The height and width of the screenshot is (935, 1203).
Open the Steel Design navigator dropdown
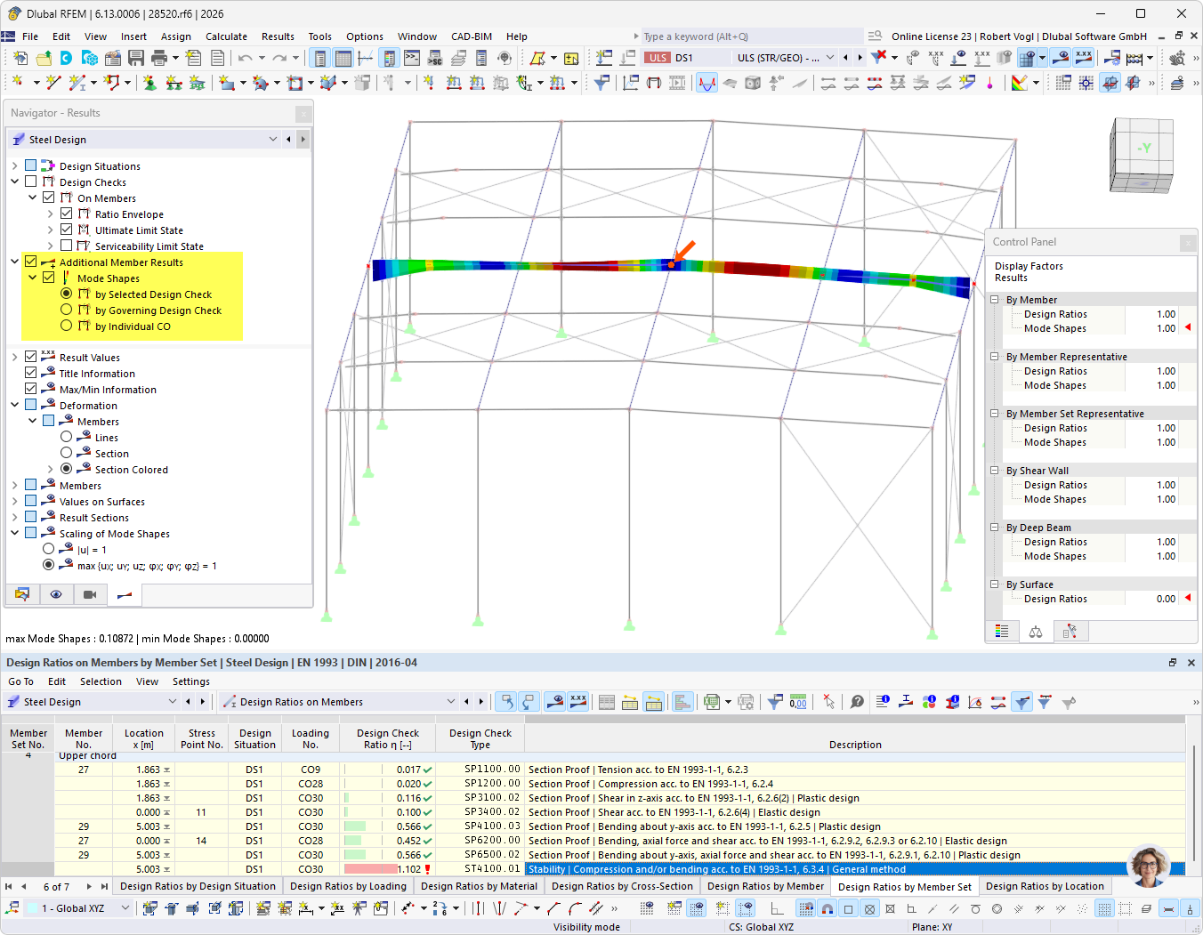(x=273, y=140)
